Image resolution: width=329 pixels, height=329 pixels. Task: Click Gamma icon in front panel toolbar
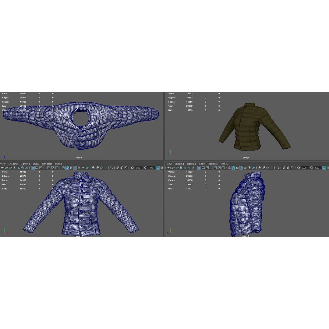click(x=145, y=168)
